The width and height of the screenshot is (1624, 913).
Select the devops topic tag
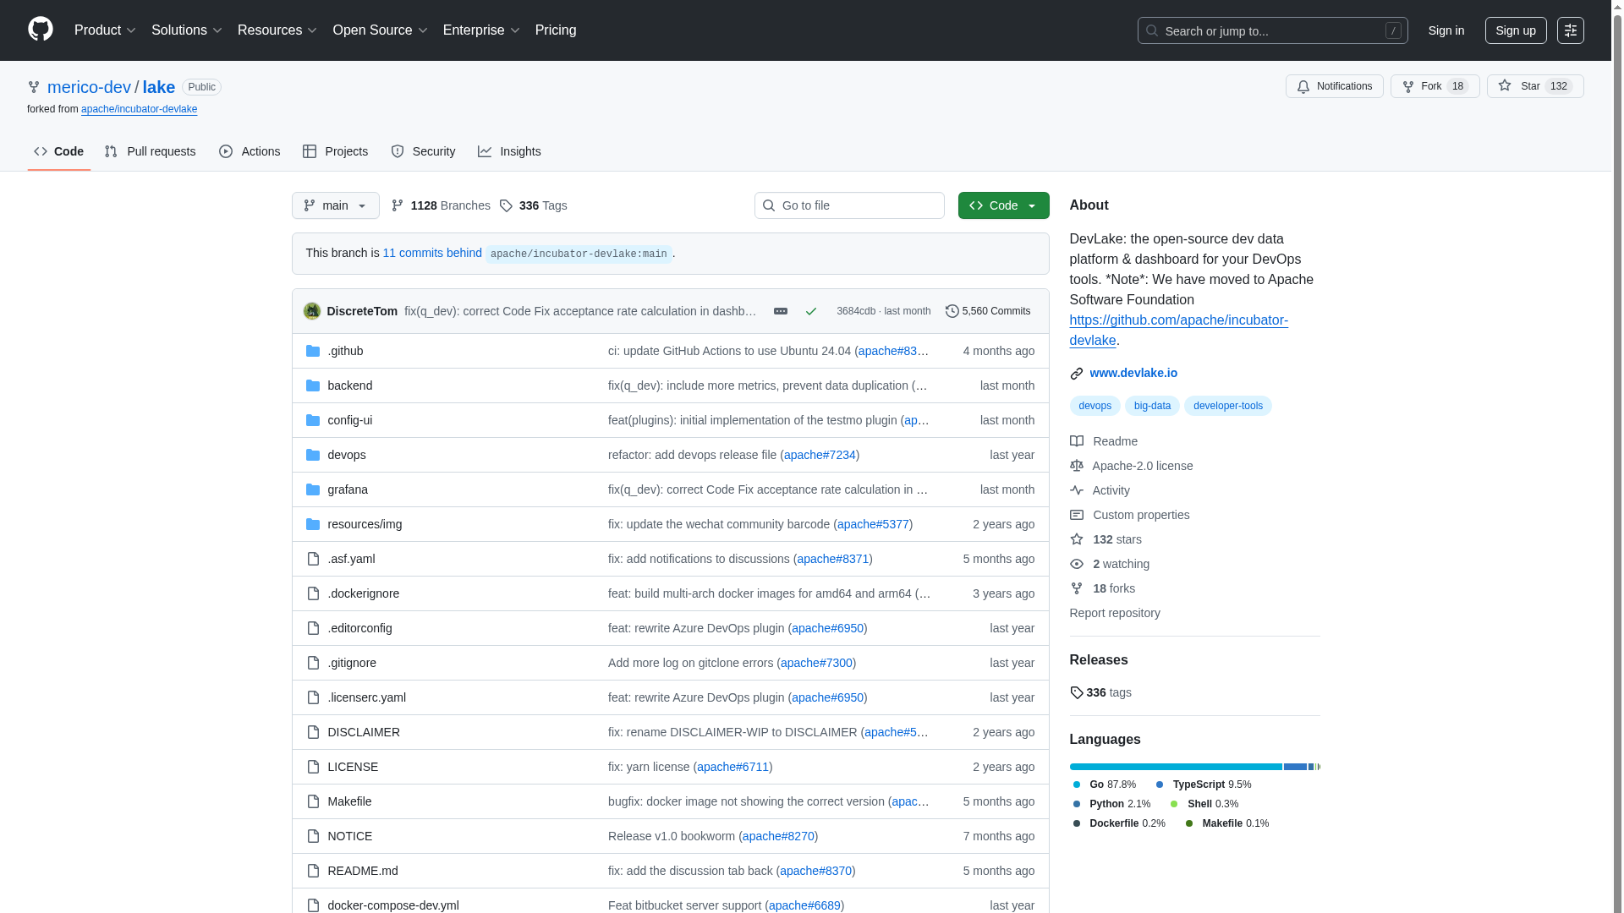[x=1095, y=406]
